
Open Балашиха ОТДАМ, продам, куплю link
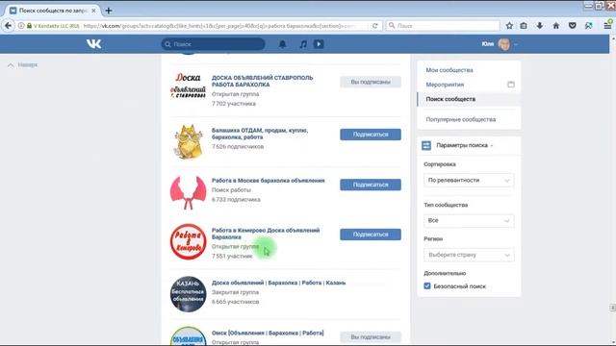point(260,134)
